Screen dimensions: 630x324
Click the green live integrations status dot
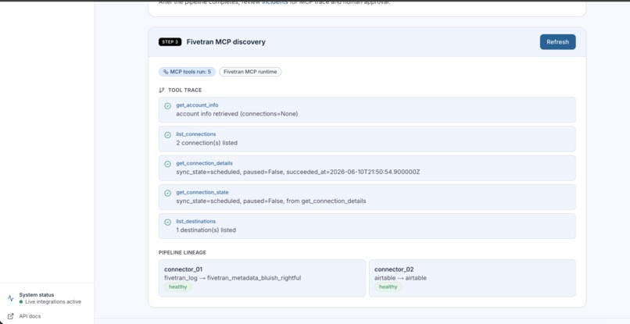click(x=21, y=302)
